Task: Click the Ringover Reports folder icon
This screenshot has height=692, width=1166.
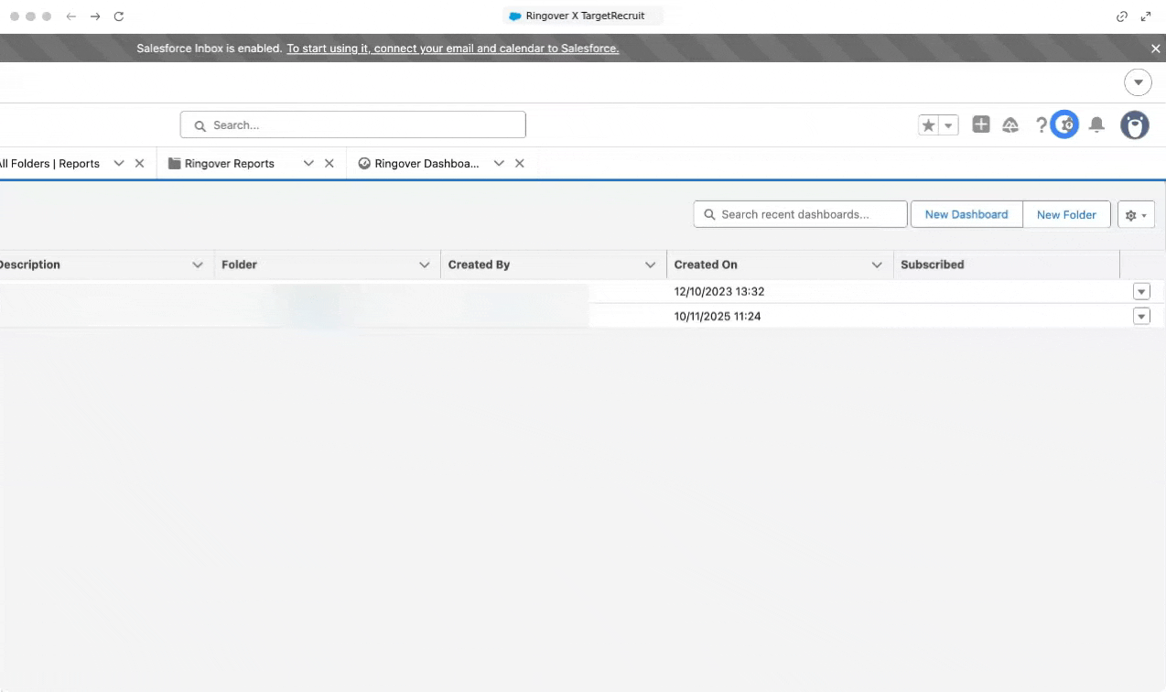Action: [x=174, y=164]
